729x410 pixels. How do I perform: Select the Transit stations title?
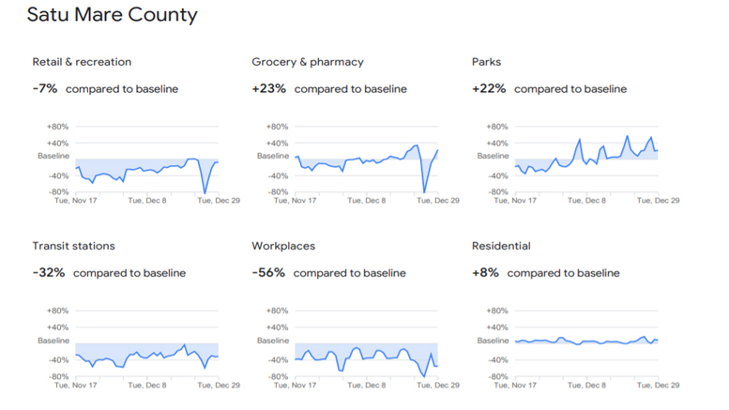[x=73, y=246]
